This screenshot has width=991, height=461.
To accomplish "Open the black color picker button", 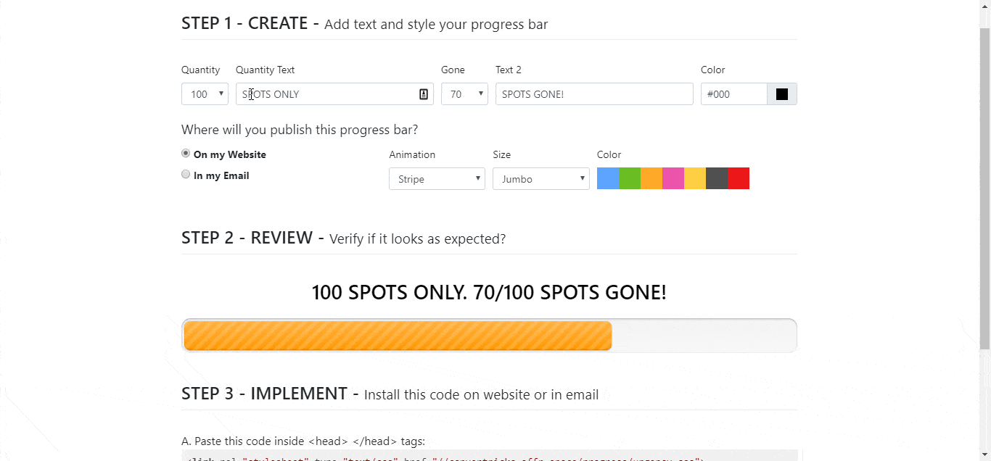I will click(x=782, y=94).
